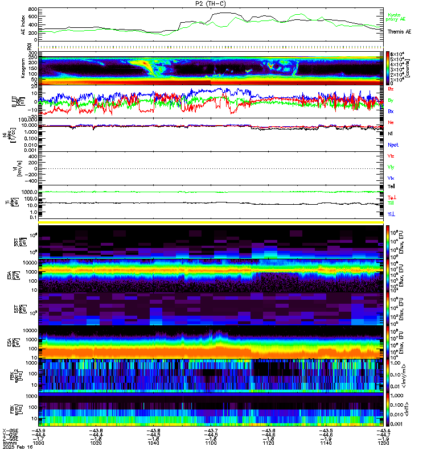This screenshot has width=427, height=455.
Task: Click the FBK electric field mV/m color bar
Action: point(388,375)
